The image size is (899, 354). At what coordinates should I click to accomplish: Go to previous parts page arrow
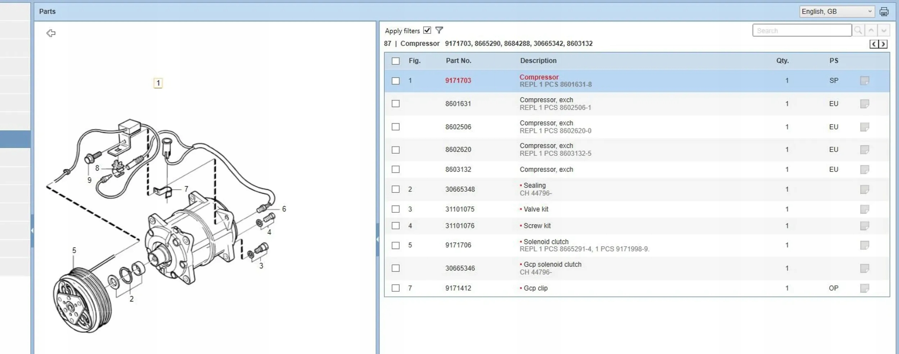pyautogui.click(x=874, y=44)
